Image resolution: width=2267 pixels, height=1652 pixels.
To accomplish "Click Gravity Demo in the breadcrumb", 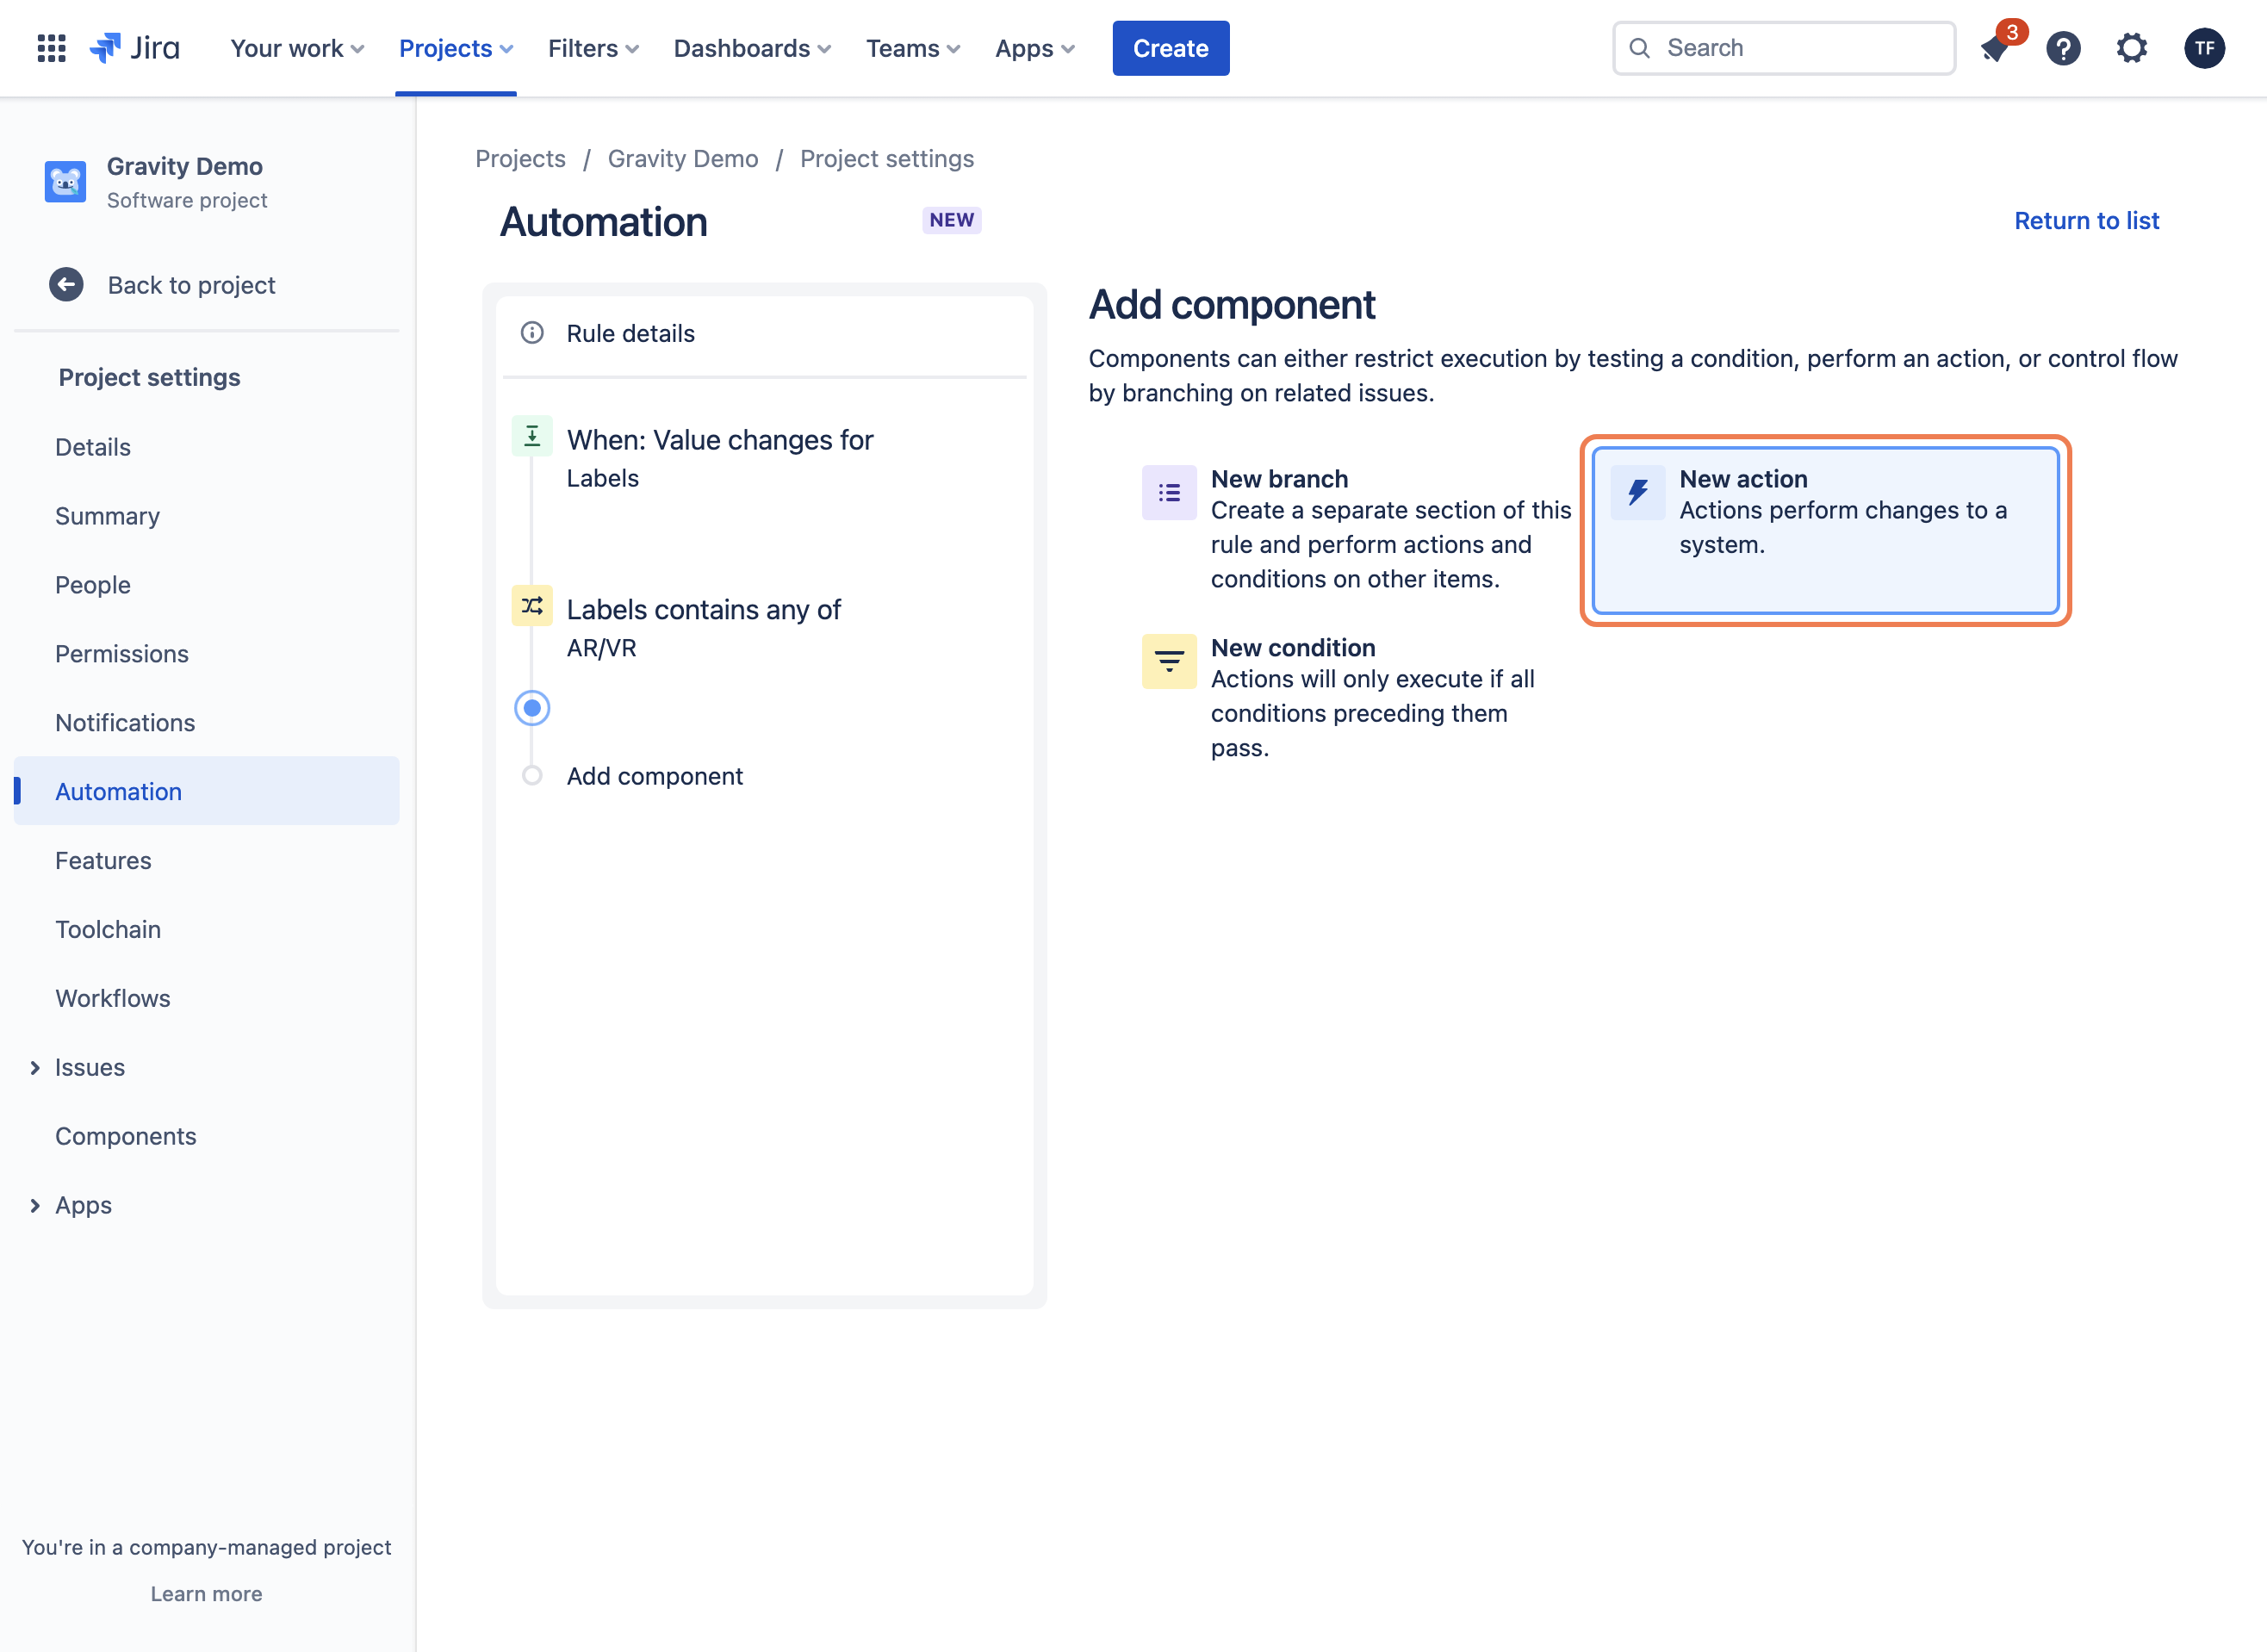I will [683, 159].
